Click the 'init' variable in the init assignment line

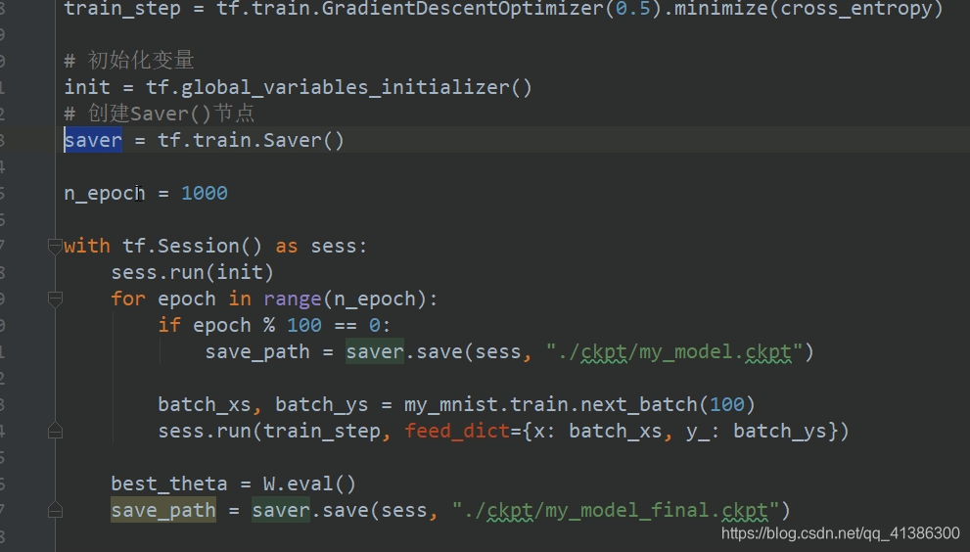[x=87, y=87]
